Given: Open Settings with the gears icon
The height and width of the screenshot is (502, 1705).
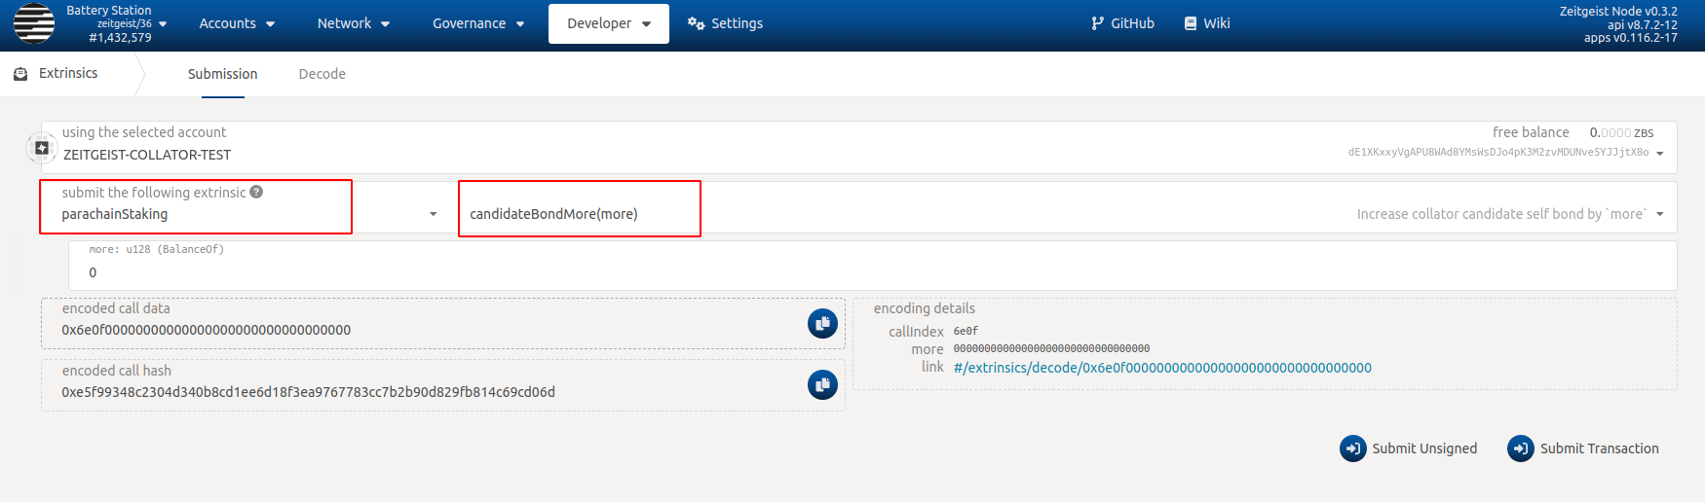Looking at the screenshot, I should [725, 23].
